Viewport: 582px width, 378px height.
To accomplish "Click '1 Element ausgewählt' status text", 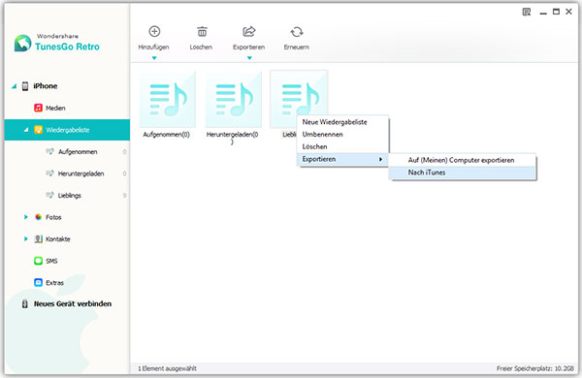I will [x=167, y=368].
